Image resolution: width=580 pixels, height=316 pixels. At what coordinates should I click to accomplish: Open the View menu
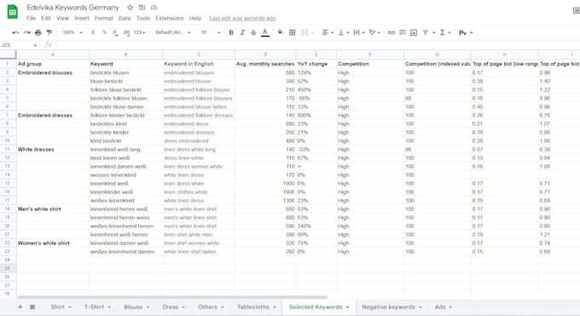[62, 18]
